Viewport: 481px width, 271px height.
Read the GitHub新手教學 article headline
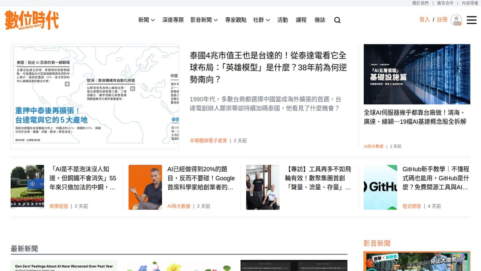pyautogui.click(x=436, y=178)
